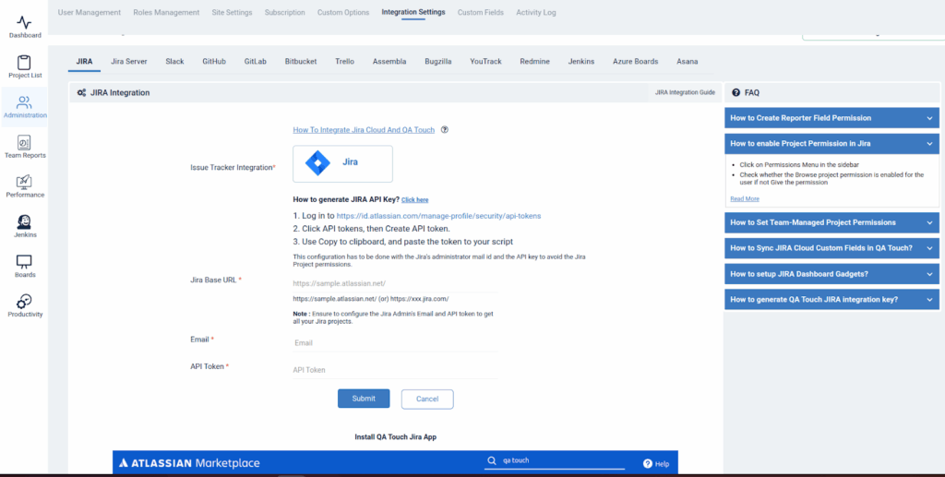
Task: Click help icon next to integration link
Action: pyautogui.click(x=445, y=129)
